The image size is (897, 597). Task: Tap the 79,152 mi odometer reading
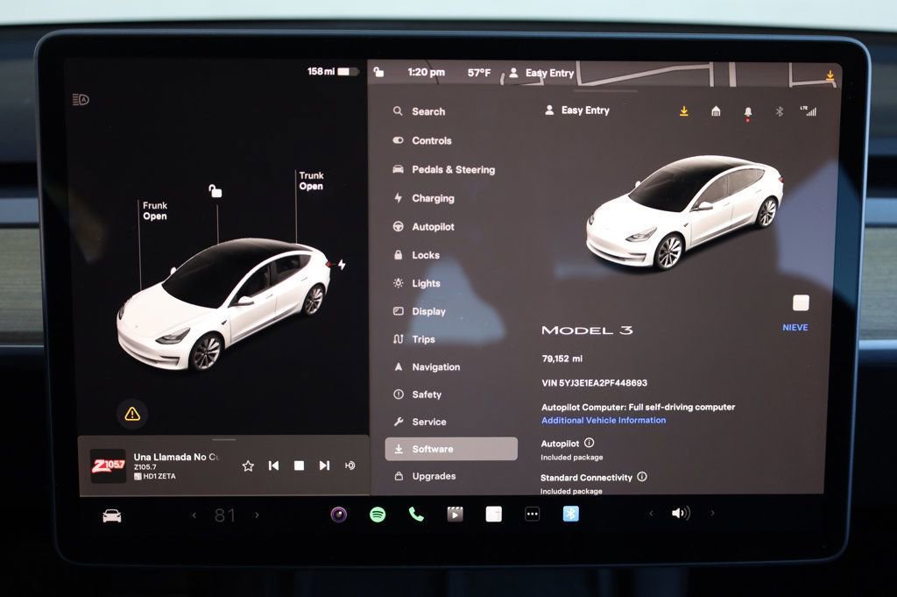pyautogui.click(x=562, y=359)
